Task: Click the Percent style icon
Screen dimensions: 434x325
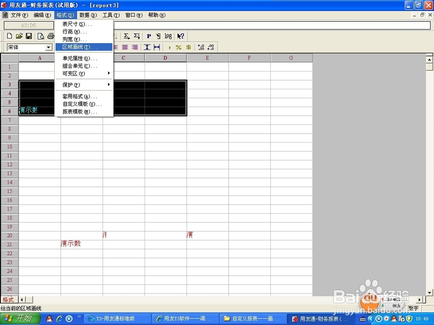Action: click(178, 47)
